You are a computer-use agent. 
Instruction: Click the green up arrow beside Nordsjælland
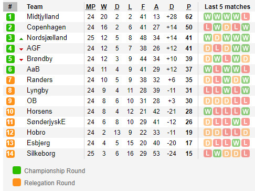pos(21,39)
